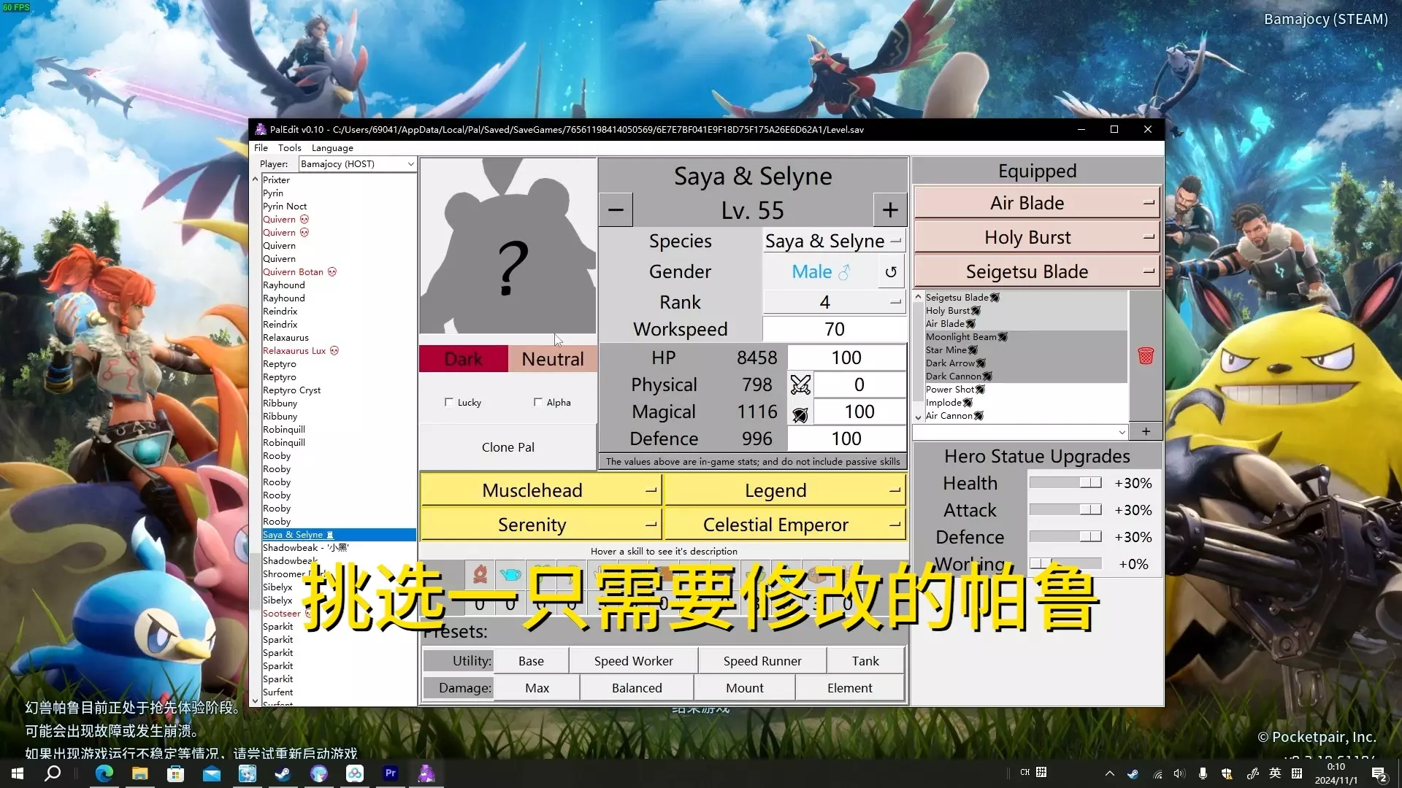Apply the Base utility preset
1402x788 pixels.
click(x=531, y=661)
